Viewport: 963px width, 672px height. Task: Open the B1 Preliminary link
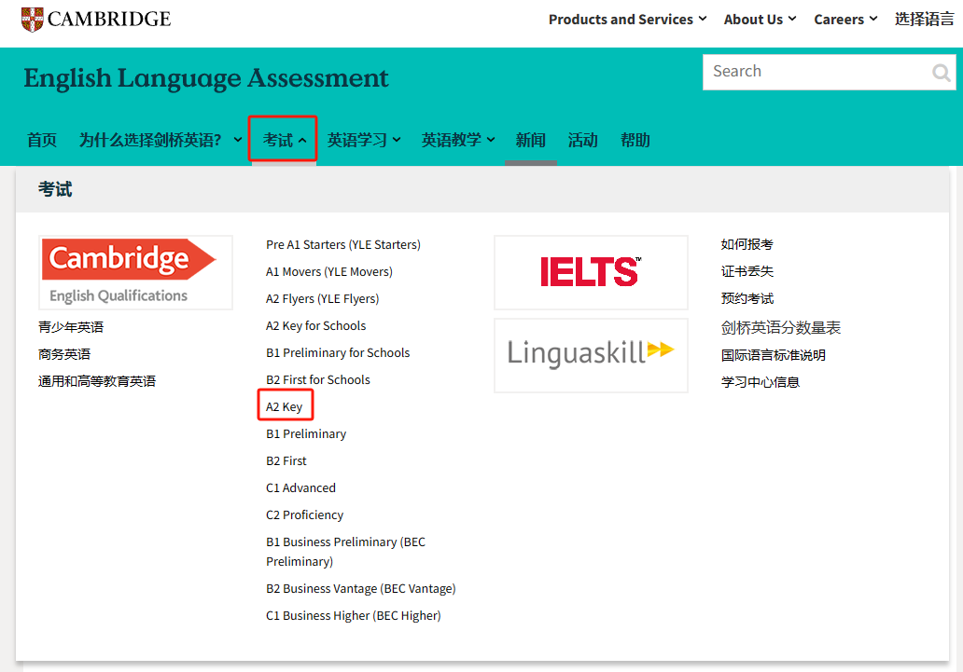[x=306, y=434]
